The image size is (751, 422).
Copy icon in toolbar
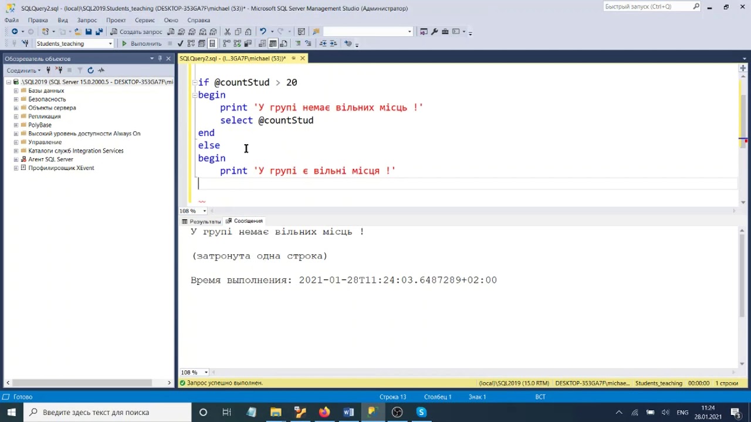coord(238,32)
